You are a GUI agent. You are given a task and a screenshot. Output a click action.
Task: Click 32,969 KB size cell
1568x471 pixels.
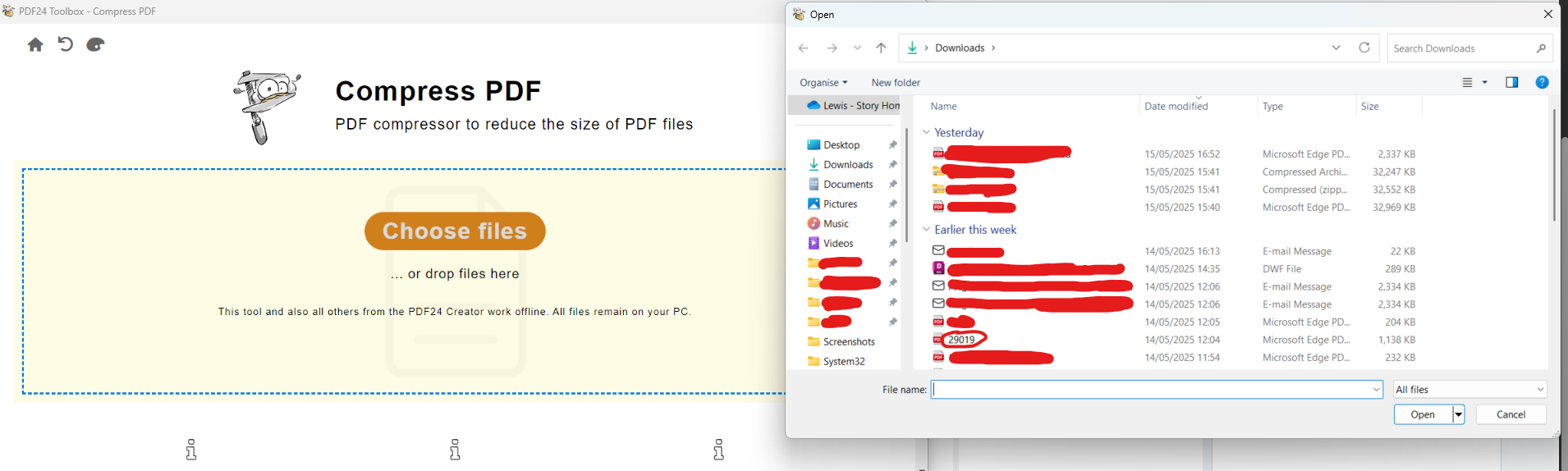pos(1394,208)
